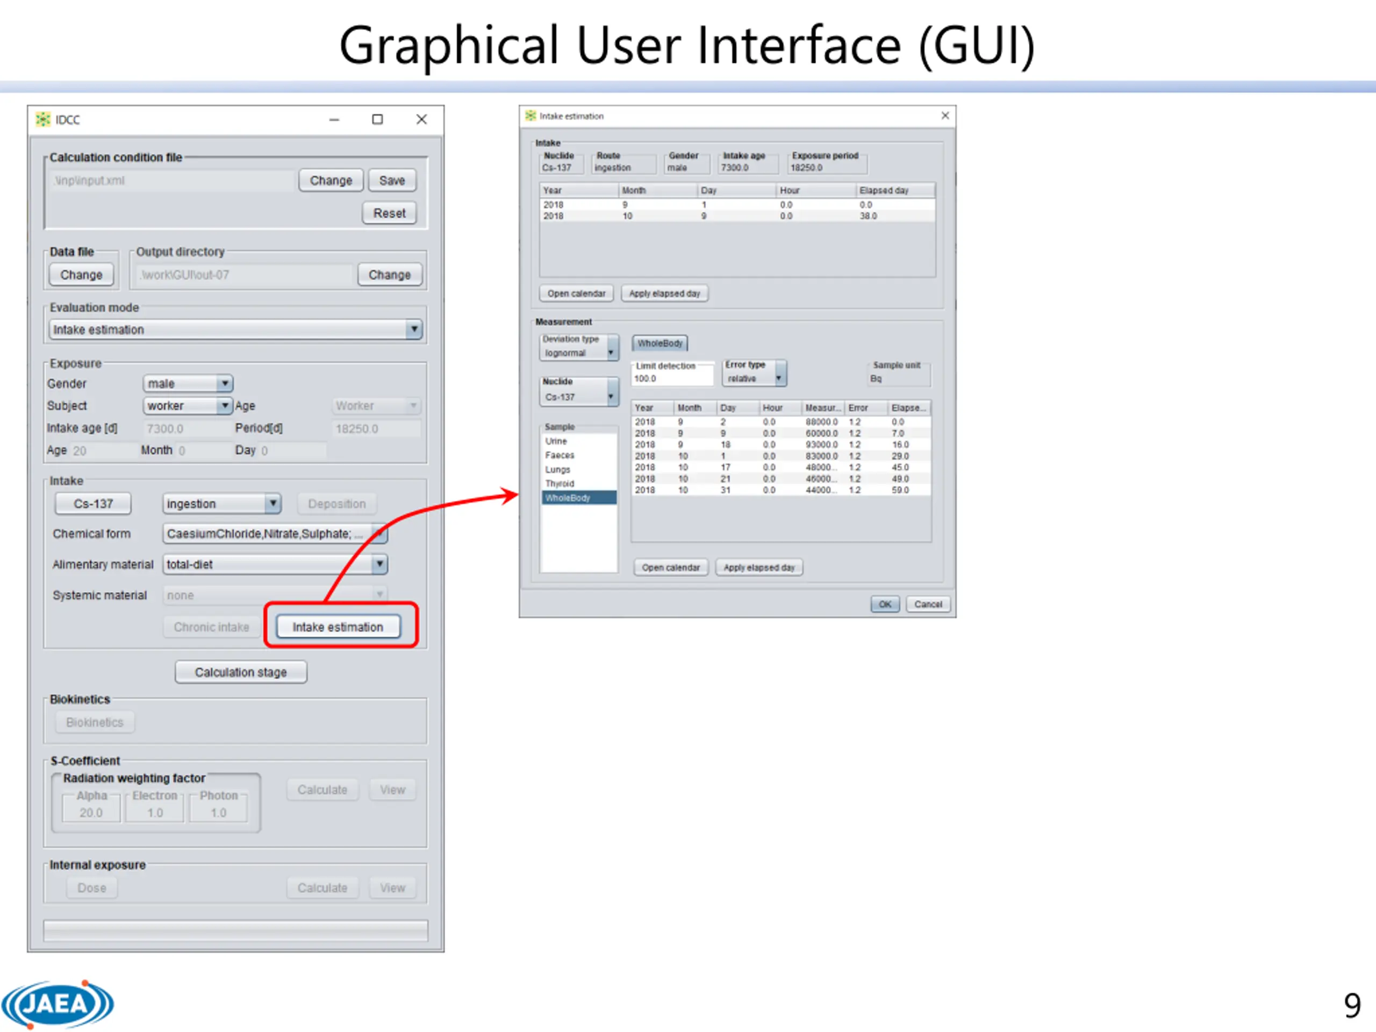Image resolution: width=1376 pixels, height=1032 pixels.
Task: Save the calculation condition file
Action: (x=392, y=181)
